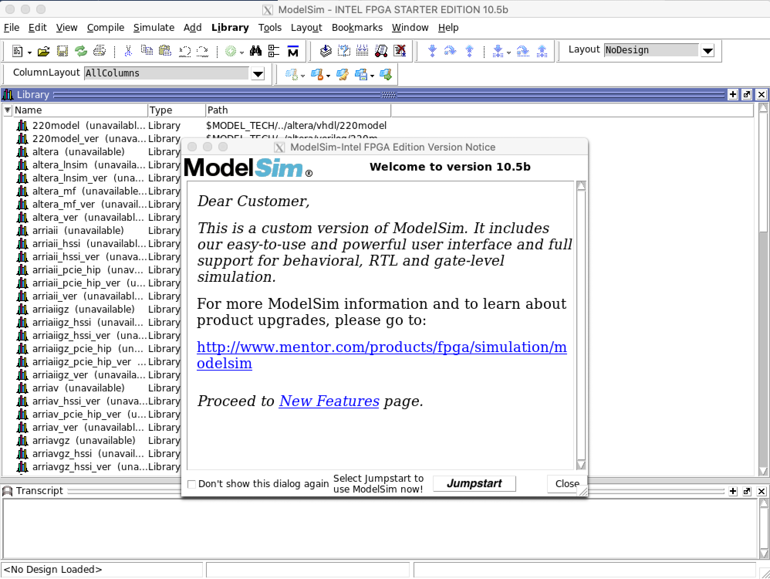770x579 pixels.
Task: Click the Step Over blue curved arrow icon
Action: (x=450, y=51)
